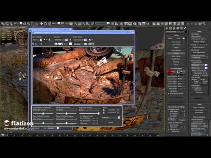Save the rendered image with the disk icon

33,44
